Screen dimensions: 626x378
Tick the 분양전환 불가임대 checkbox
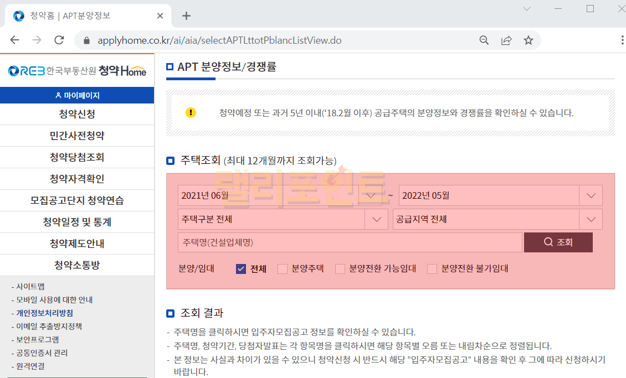coord(432,269)
